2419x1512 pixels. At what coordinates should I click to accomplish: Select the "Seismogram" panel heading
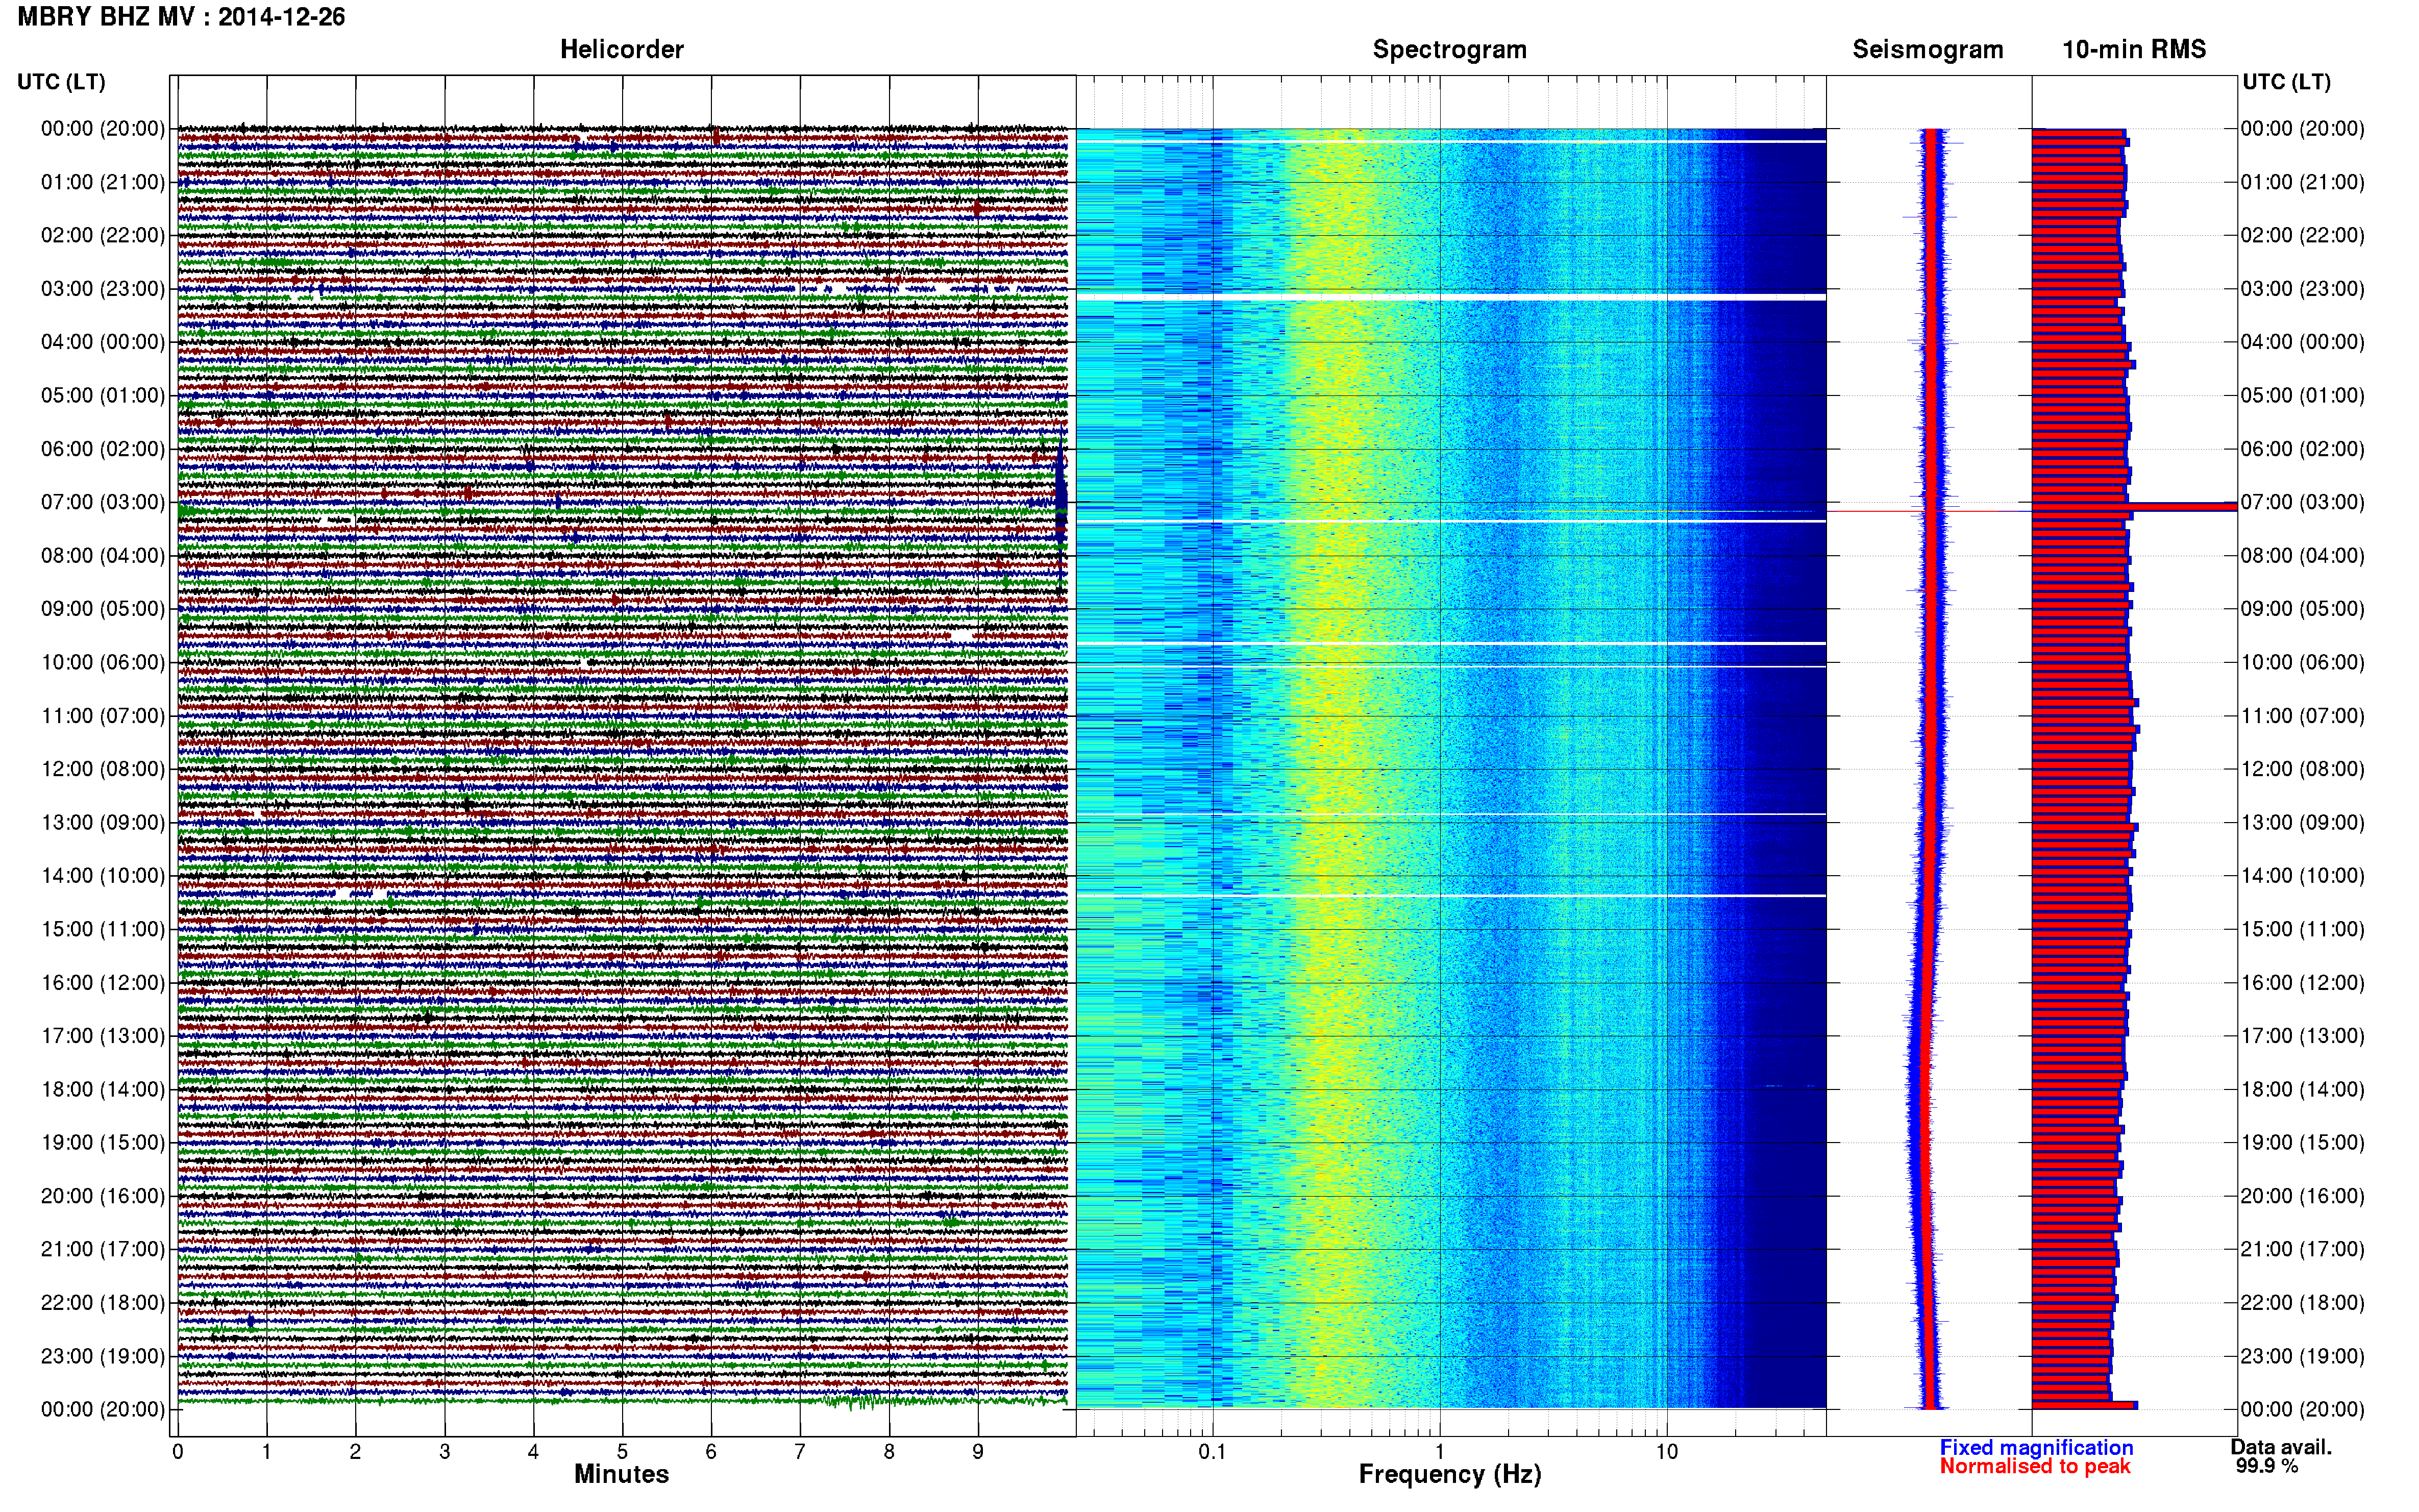1927,49
